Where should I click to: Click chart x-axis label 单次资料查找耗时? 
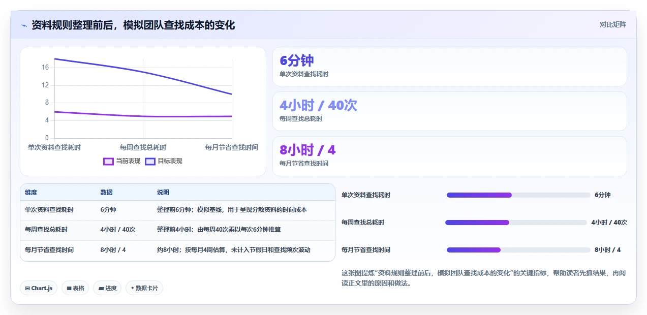54,147
